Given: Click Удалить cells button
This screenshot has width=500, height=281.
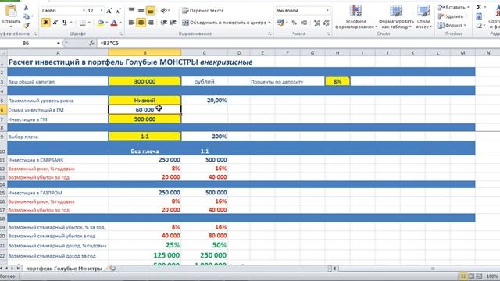Looking at the screenshot, I should pos(452,16).
